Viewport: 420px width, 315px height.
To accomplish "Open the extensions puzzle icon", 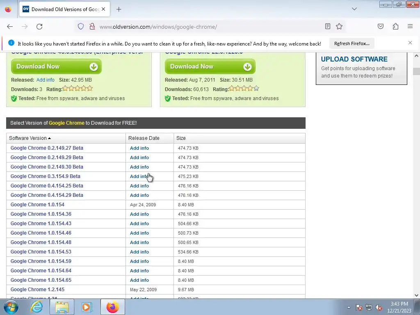I will [396, 26].
